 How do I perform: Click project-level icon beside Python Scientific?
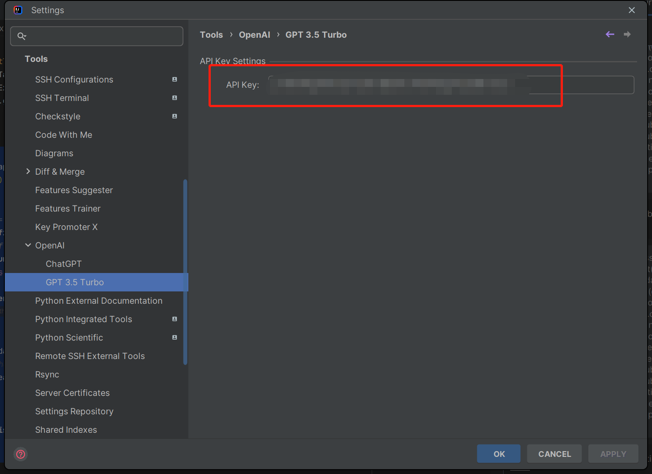pyautogui.click(x=175, y=338)
